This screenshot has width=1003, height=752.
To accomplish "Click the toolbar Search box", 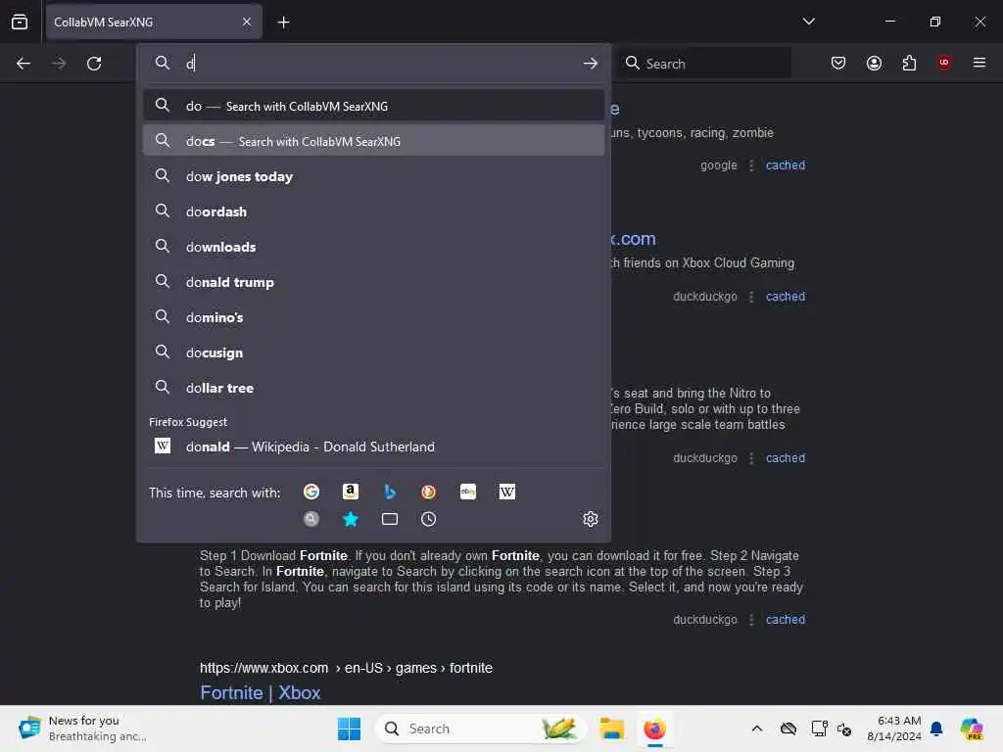I will [704, 64].
